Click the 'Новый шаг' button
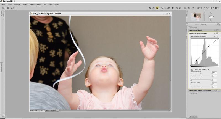Screen dimensions: 221x119 [x=193, y=117]
